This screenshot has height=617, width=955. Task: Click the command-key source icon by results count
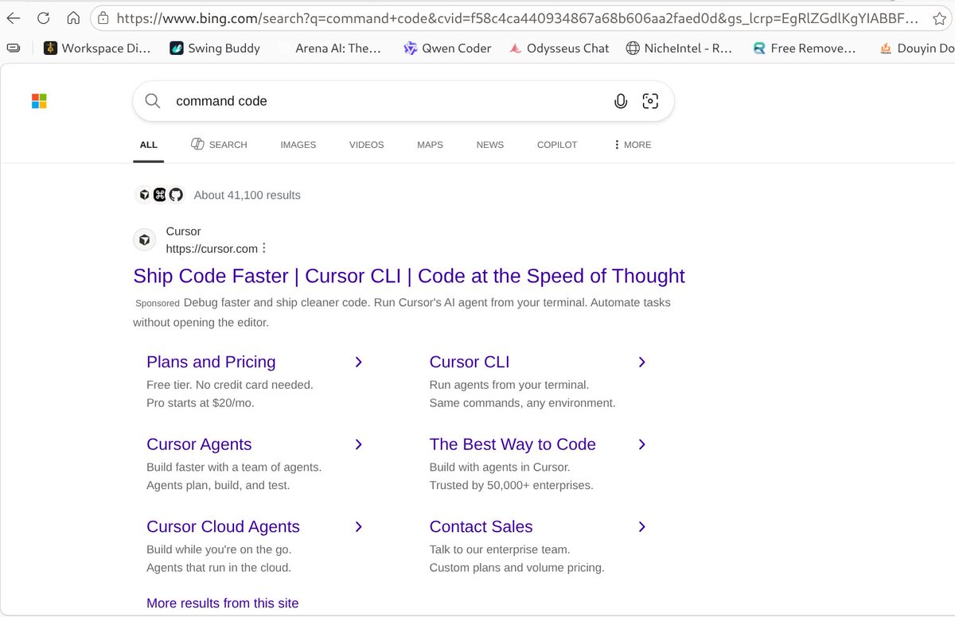pyautogui.click(x=160, y=195)
